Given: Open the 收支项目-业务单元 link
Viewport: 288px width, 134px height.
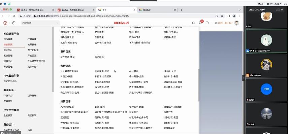Looking at the screenshot, I should coord(173,87).
